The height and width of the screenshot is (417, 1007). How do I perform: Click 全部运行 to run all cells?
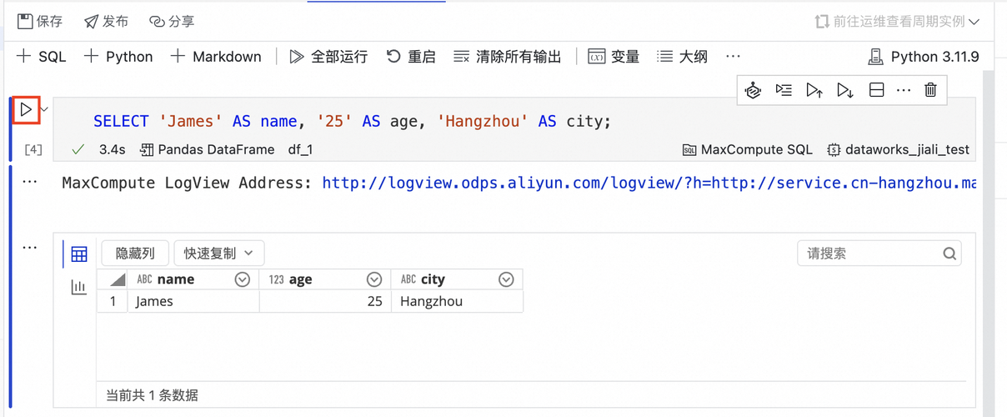click(328, 57)
